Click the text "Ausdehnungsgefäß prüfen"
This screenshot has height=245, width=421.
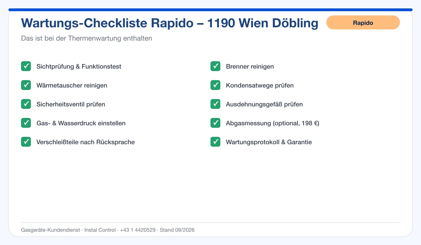(264, 104)
